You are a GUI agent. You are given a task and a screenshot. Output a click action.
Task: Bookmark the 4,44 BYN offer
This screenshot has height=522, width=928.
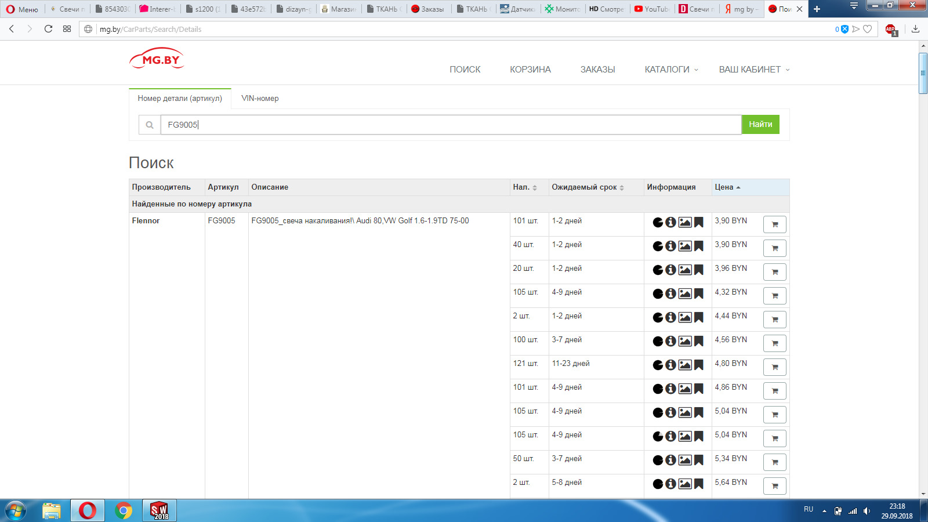coord(699,317)
